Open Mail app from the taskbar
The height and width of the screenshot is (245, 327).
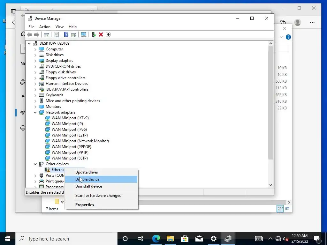click(199, 239)
